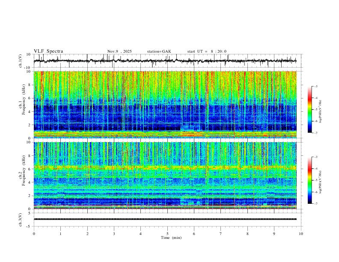Click time axis tick label "0"
Image resolution: width=339 pixels, height=262 pixels.
pos(34,234)
